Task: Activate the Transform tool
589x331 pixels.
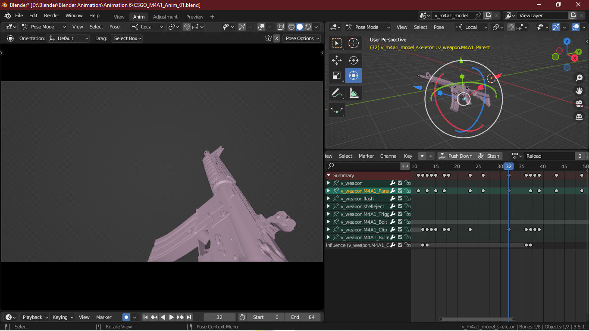Action: pyautogui.click(x=353, y=75)
